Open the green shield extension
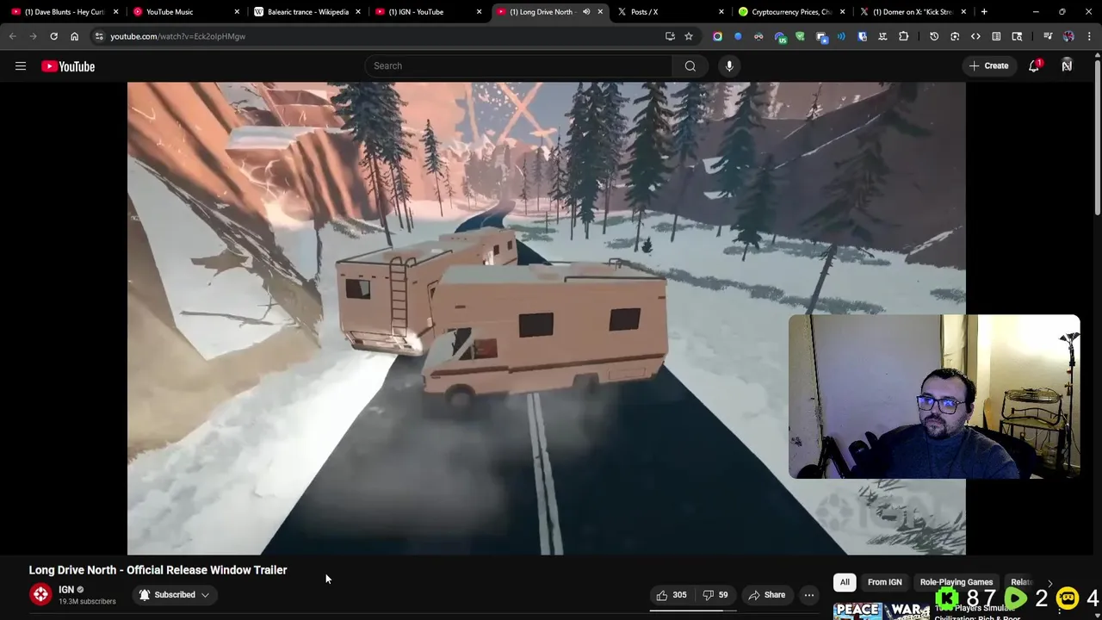The image size is (1102, 620). tap(800, 36)
